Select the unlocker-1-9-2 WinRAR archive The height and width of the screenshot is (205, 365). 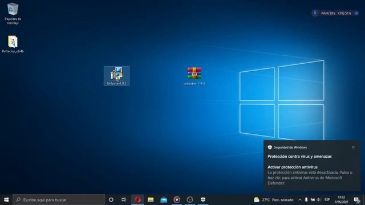click(x=194, y=76)
